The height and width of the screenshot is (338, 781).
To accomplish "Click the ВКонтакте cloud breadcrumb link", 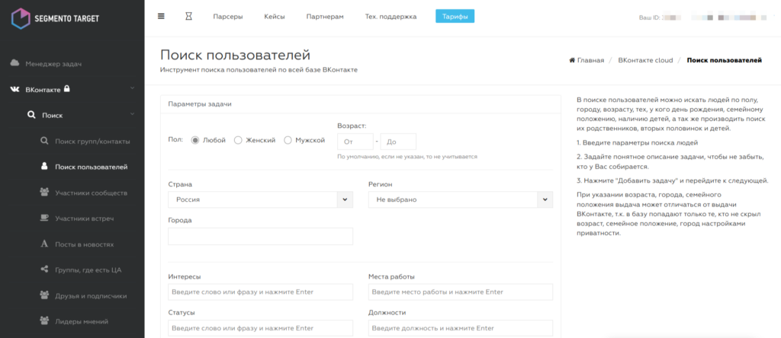I will [x=645, y=60].
